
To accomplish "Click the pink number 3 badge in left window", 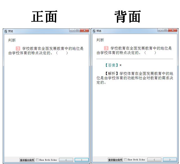I will [x=18, y=49].
